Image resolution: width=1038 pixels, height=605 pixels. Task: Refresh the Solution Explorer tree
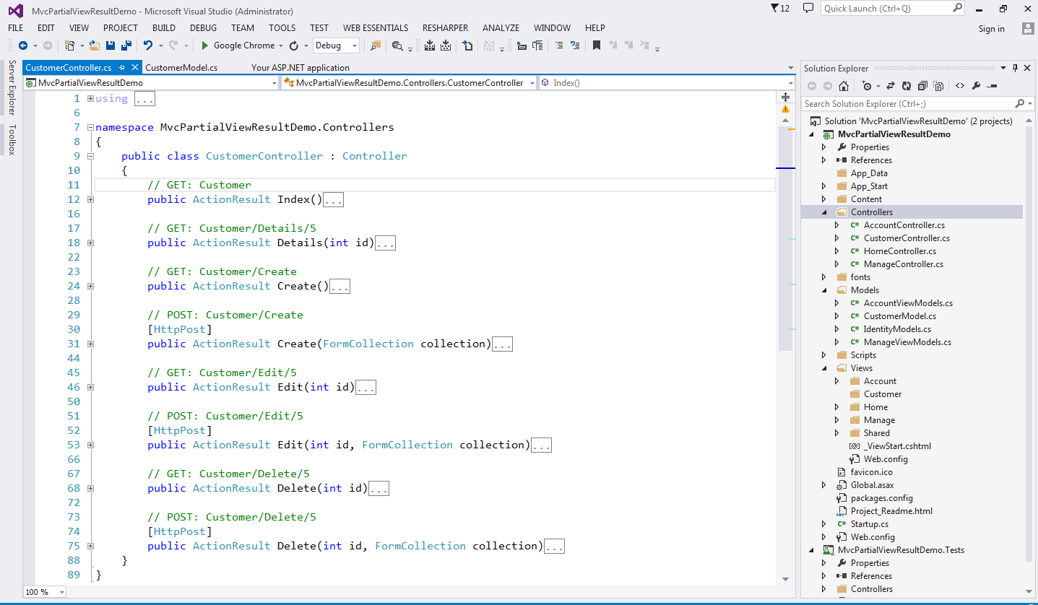click(907, 86)
